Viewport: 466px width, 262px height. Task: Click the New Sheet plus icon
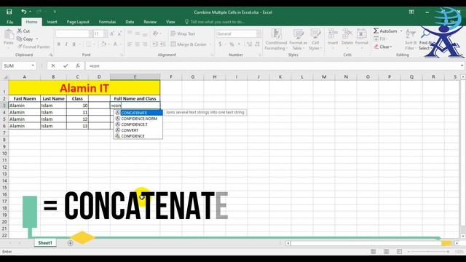(70, 243)
